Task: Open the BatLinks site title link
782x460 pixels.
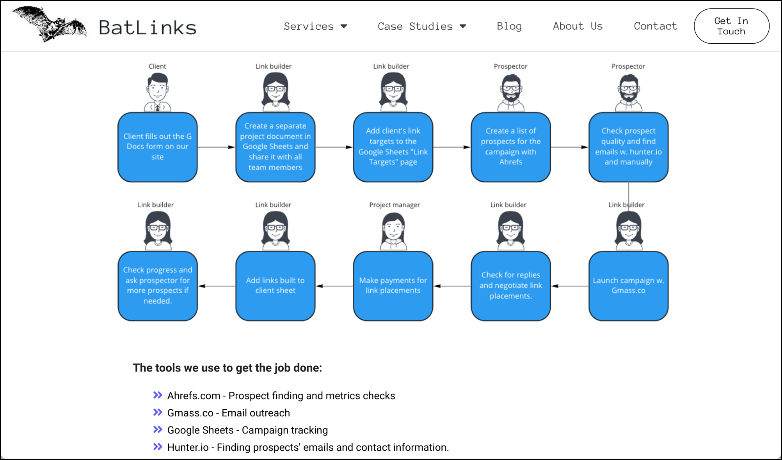Action: pyautogui.click(x=148, y=27)
